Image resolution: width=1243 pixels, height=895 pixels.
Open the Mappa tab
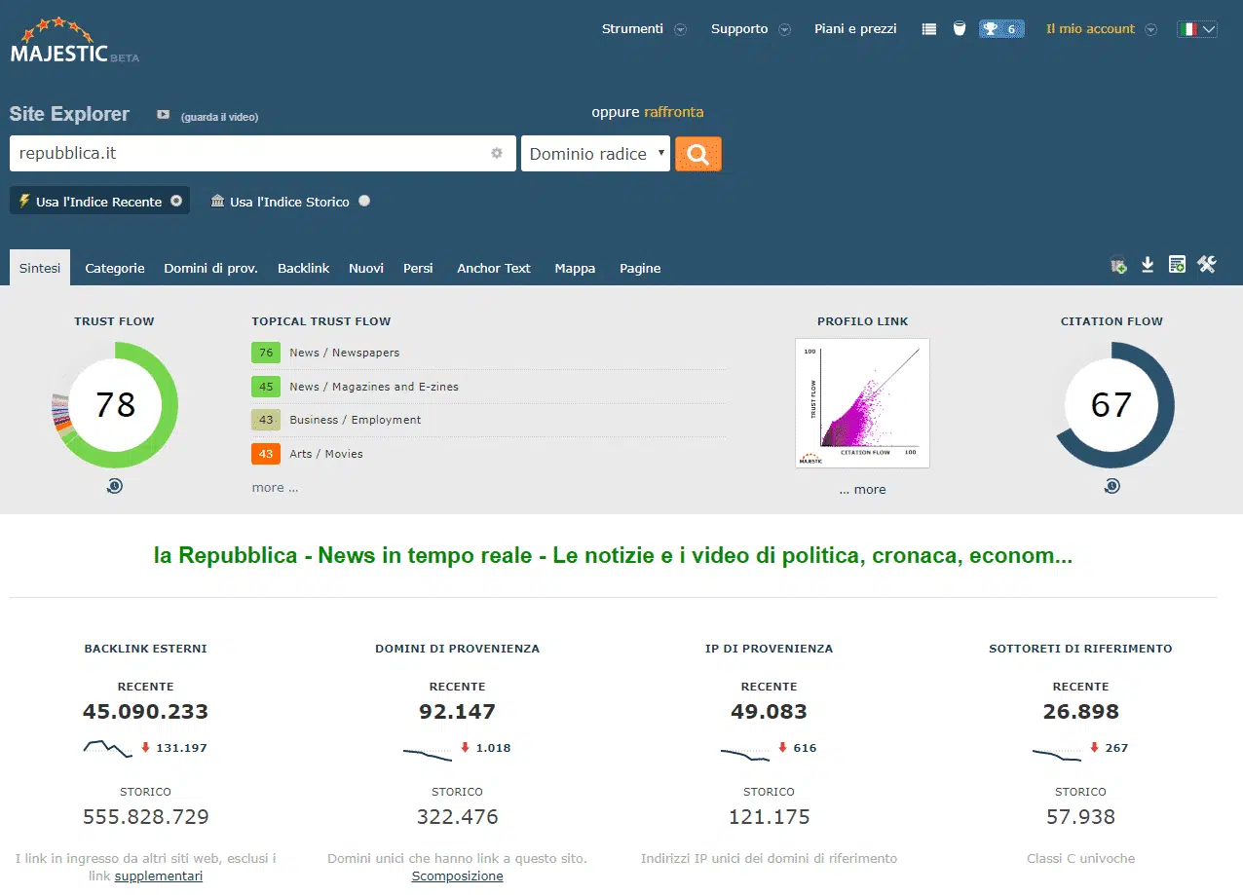(575, 268)
